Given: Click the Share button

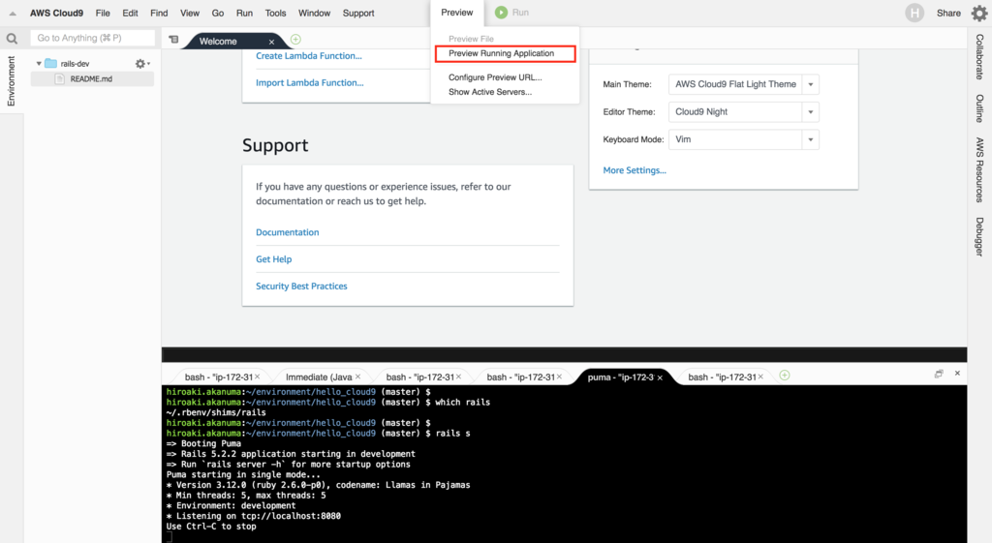Looking at the screenshot, I should (x=948, y=14).
